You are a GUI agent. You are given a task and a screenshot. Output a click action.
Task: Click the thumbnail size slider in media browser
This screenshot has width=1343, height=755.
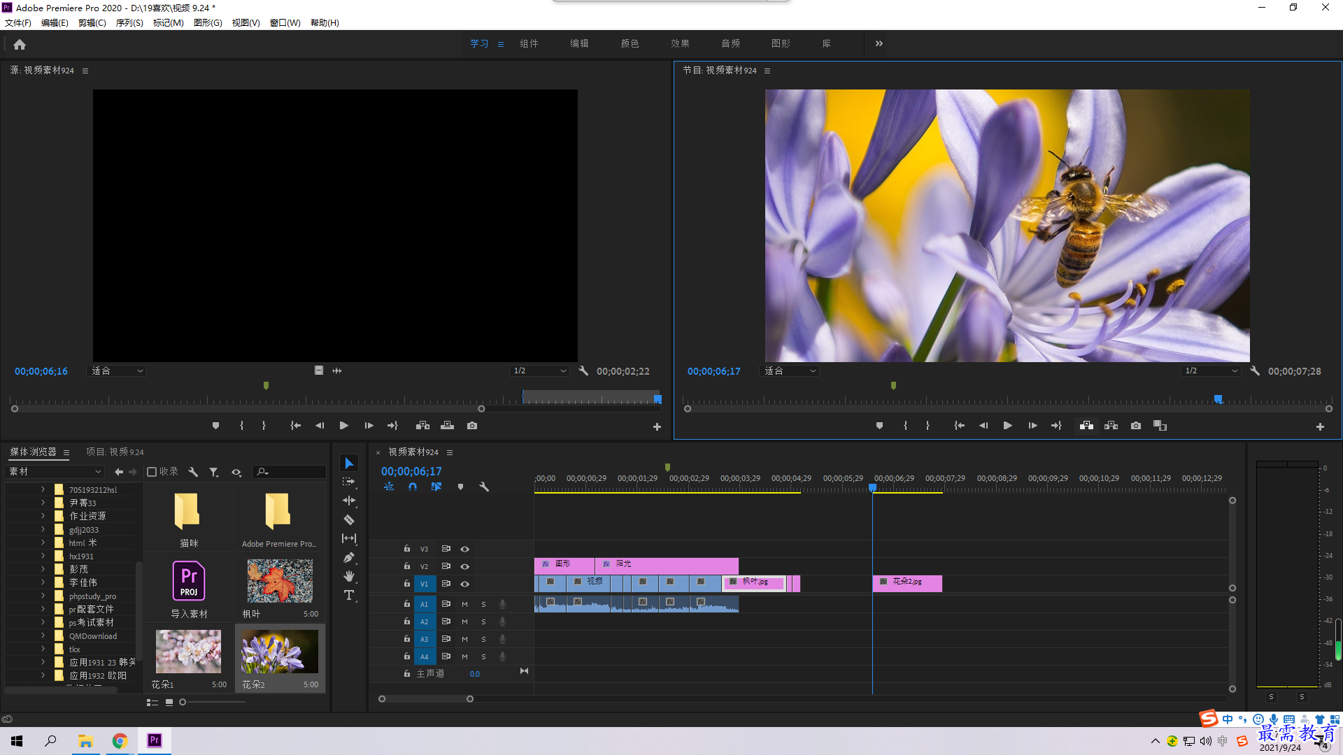183,703
